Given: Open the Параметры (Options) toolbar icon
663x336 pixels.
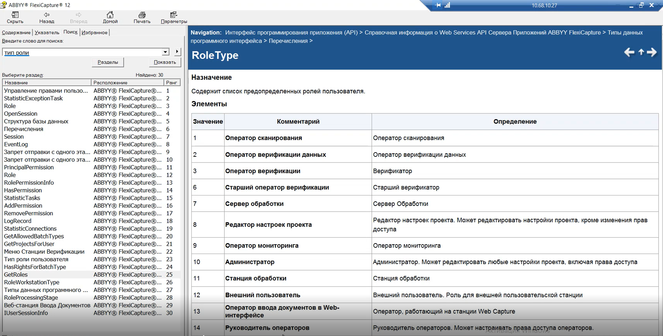Looking at the screenshot, I should pyautogui.click(x=174, y=17).
